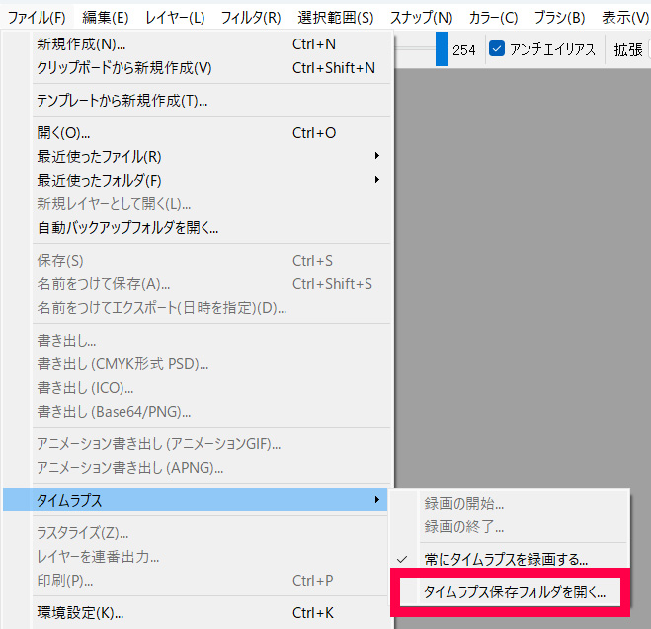
Task: Choose クリップボードから新規作成 menu item
Action: tap(124, 68)
